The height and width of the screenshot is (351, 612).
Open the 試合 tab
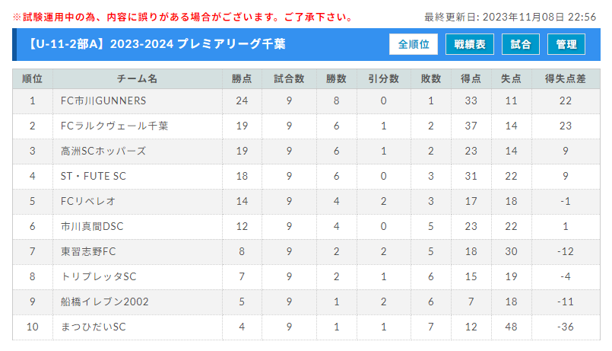click(x=521, y=45)
